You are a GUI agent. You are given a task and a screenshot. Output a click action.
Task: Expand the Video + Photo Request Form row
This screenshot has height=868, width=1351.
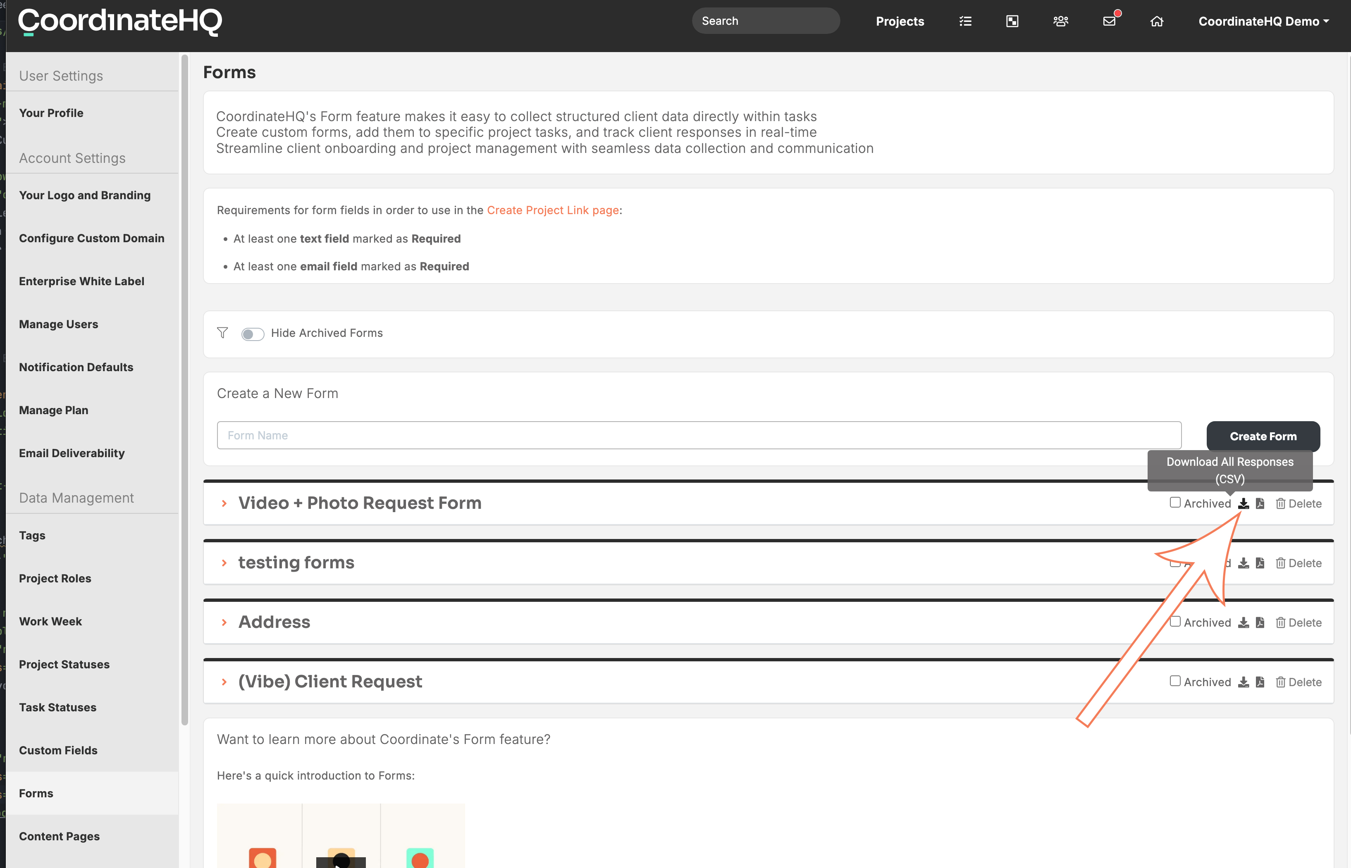(x=224, y=503)
